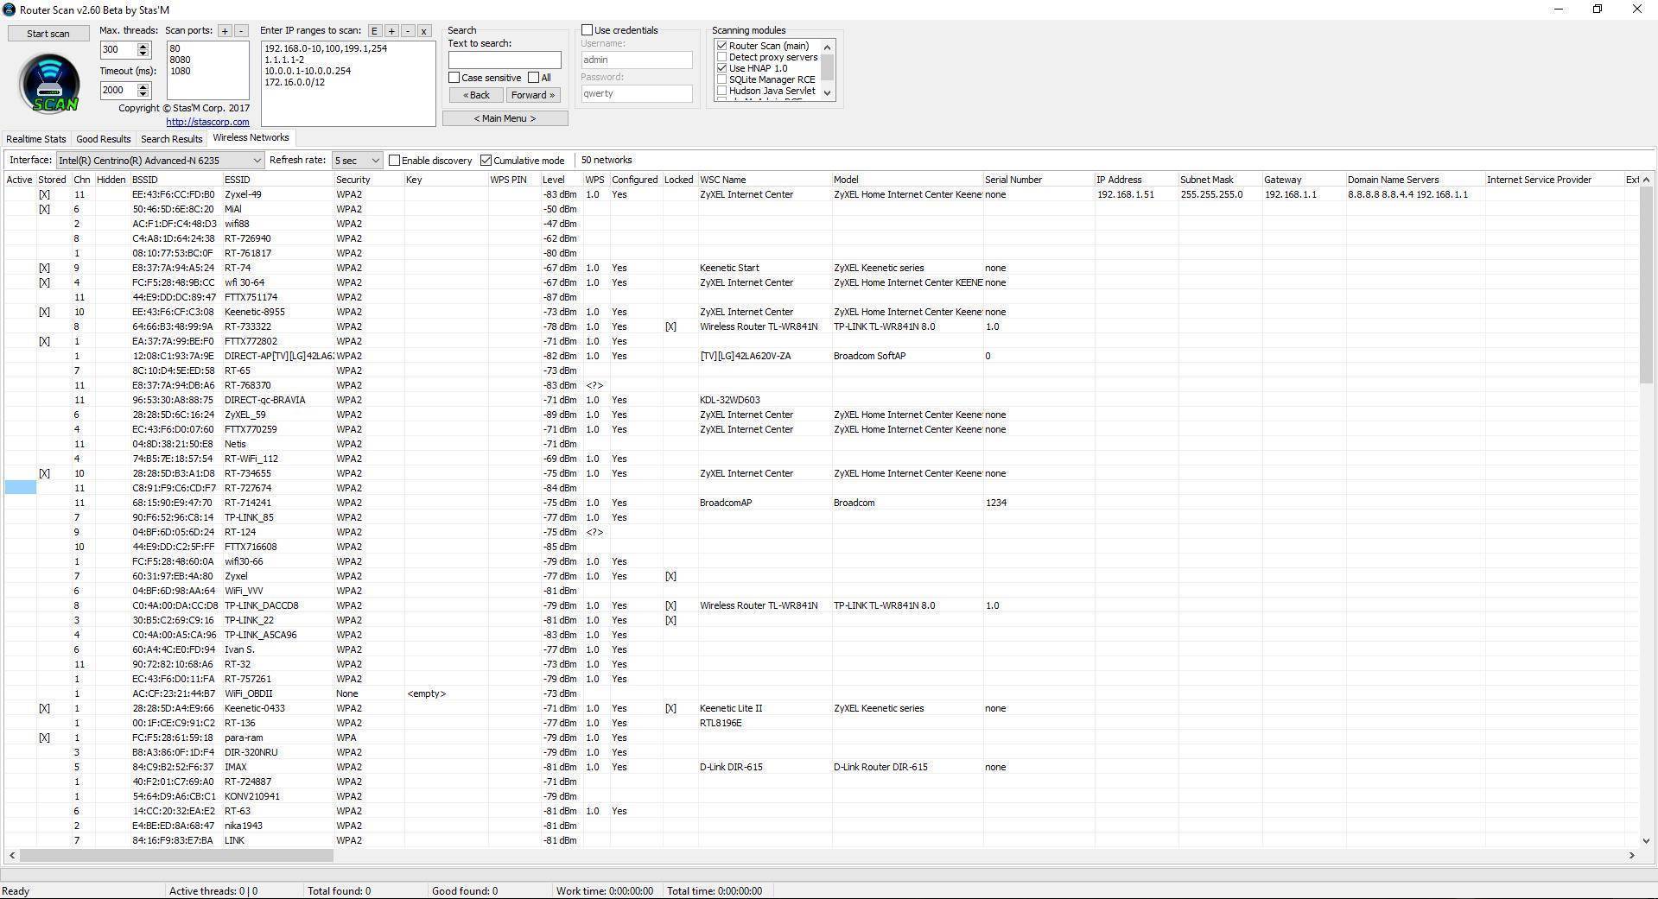
Task: Increase max threads with spinner up arrow
Action: pyautogui.click(x=143, y=46)
